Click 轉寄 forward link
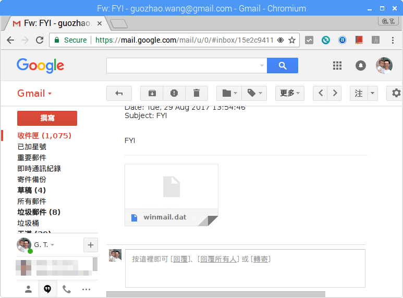Viewport: 403px width, 298px height. point(261,259)
